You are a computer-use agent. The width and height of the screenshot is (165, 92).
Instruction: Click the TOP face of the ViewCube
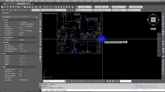click(x=153, y=20)
